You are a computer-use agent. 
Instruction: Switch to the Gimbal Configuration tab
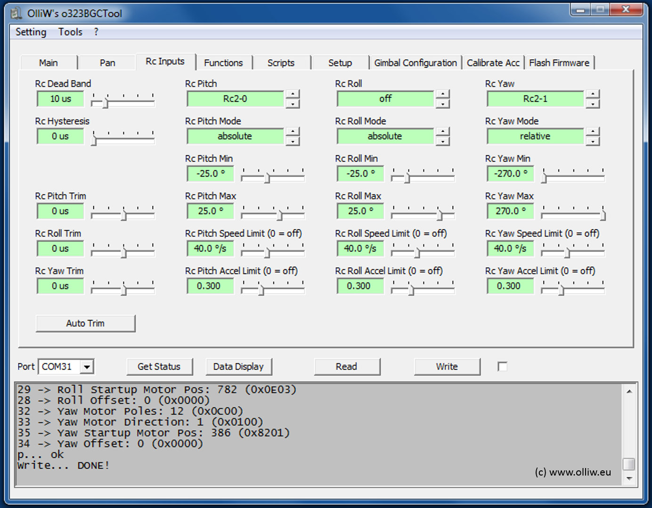[x=415, y=63]
